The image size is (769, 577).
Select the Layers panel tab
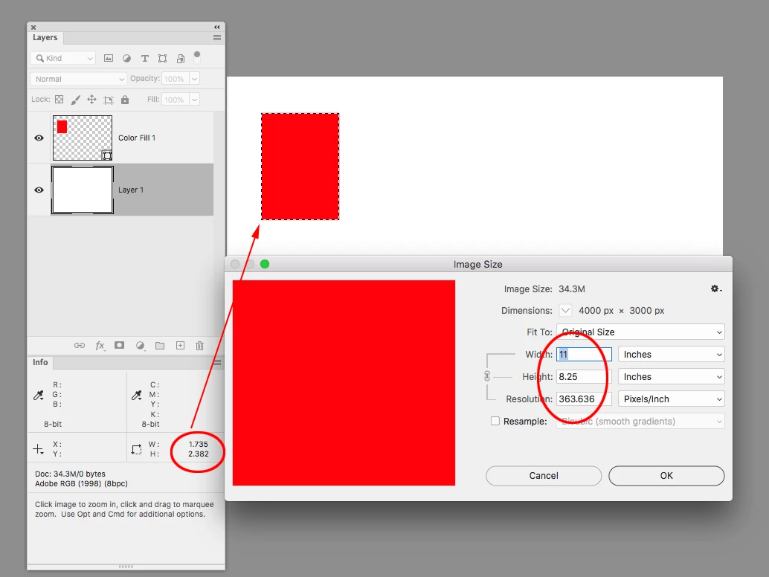coord(45,38)
